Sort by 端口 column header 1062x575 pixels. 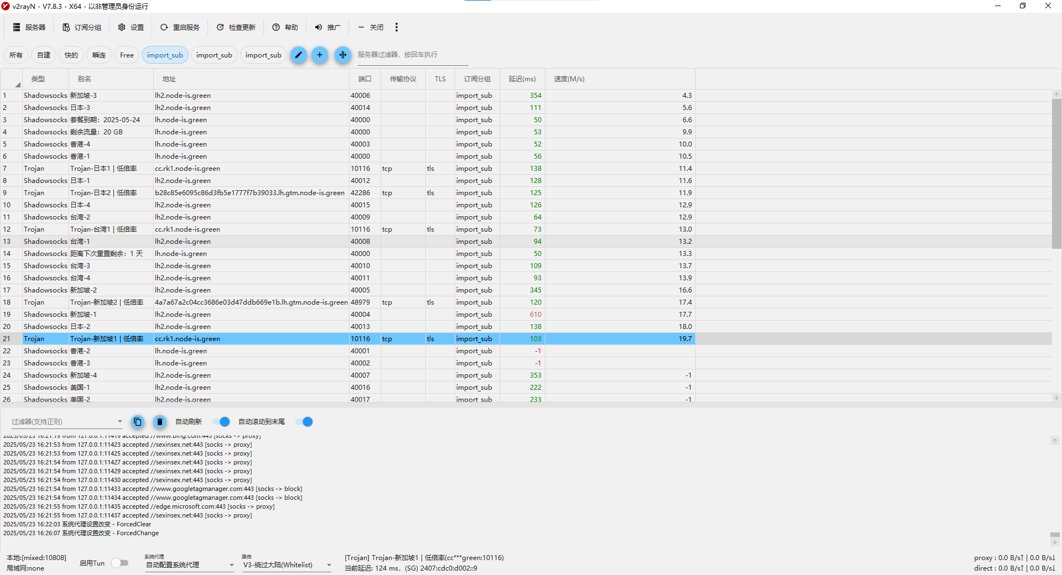coord(365,79)
